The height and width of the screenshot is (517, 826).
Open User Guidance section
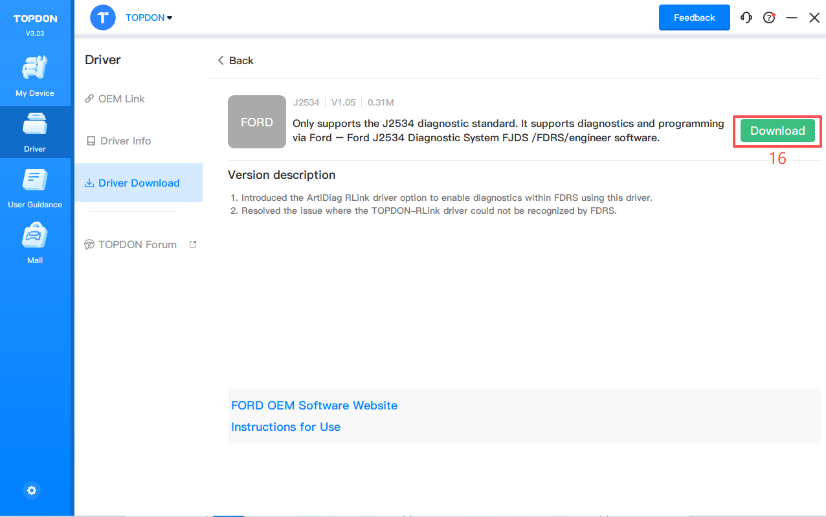coord(35,187)
